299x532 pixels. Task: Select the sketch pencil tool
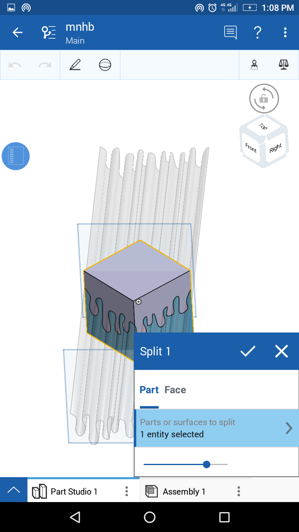[75, 65]
